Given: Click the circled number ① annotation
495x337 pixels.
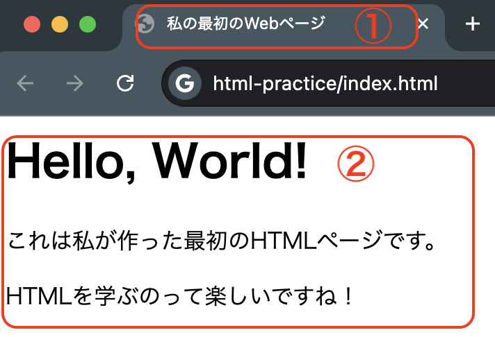Looking at the screenshot, I should coord(372,26).
